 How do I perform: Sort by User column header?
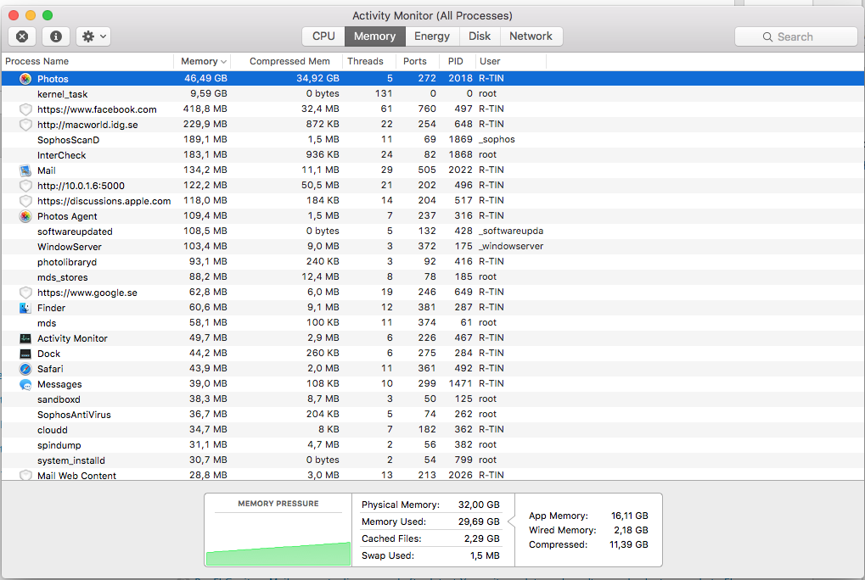(490, 61)
